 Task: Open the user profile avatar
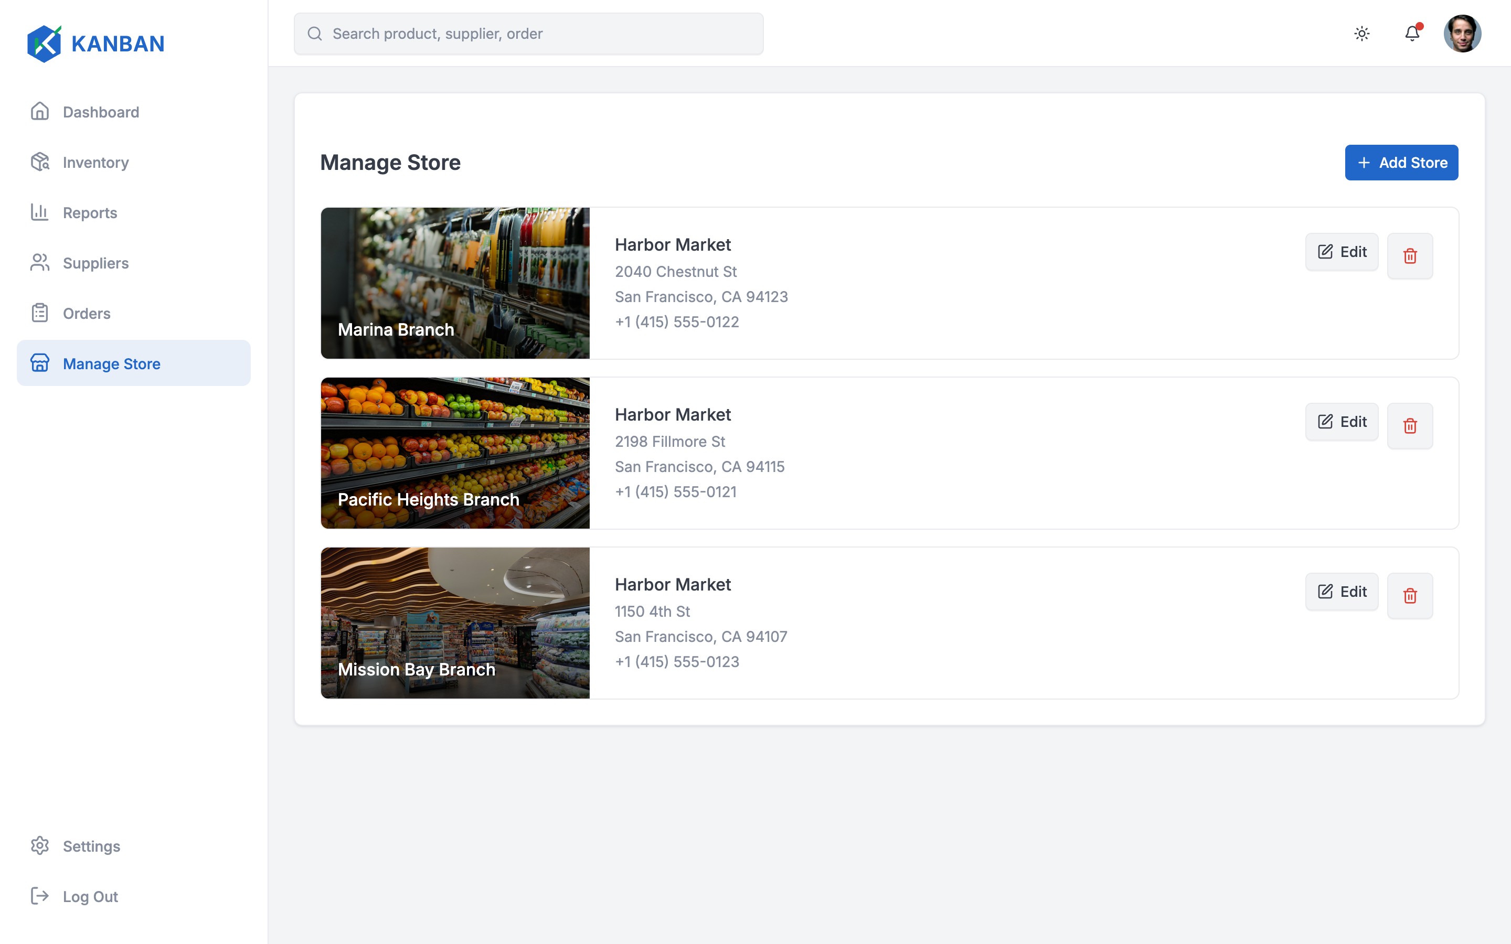tap(1462, 34)
